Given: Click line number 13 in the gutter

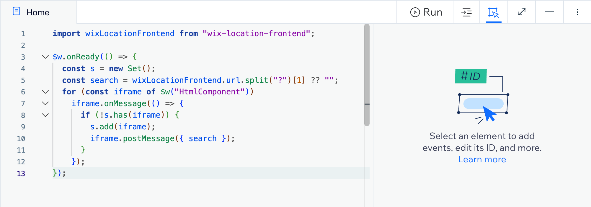Looking at the screenshot, I should pos(21,173).
